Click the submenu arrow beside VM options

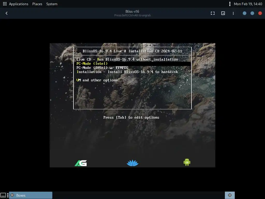(187, 80)
